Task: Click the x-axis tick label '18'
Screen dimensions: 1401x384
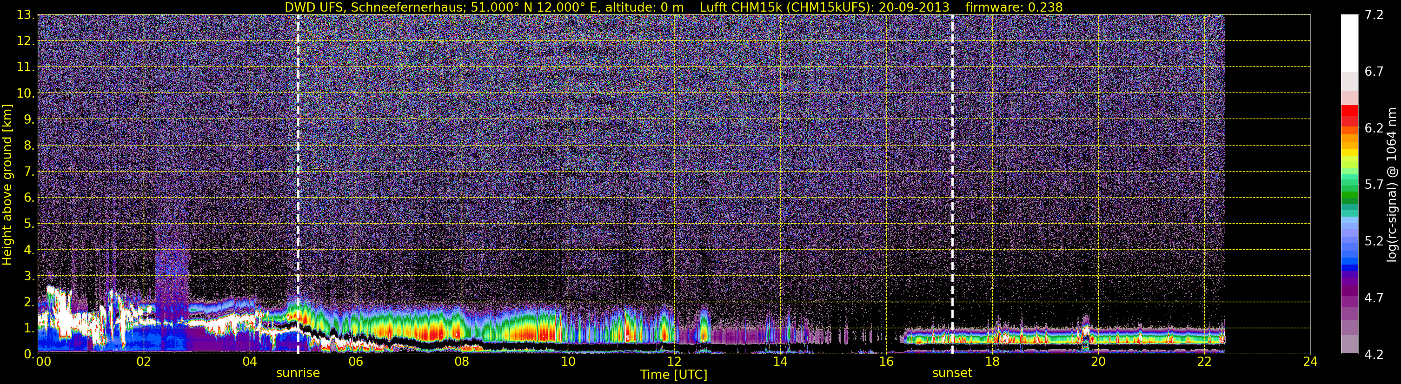Action: (x=992, y=362)
